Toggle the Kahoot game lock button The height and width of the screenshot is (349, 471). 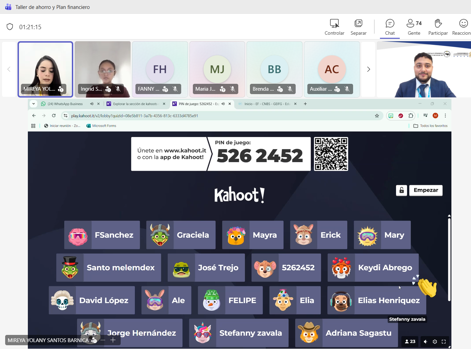[401, 190]
